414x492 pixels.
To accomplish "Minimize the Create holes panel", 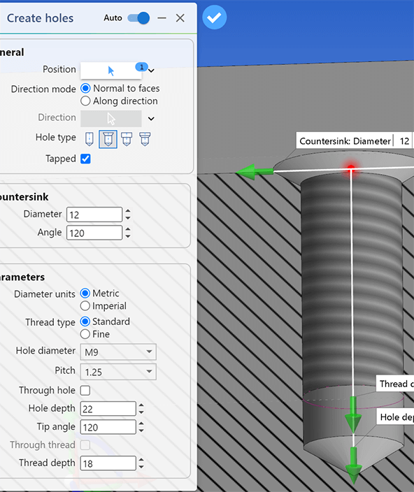I will (x=162, y=18).
